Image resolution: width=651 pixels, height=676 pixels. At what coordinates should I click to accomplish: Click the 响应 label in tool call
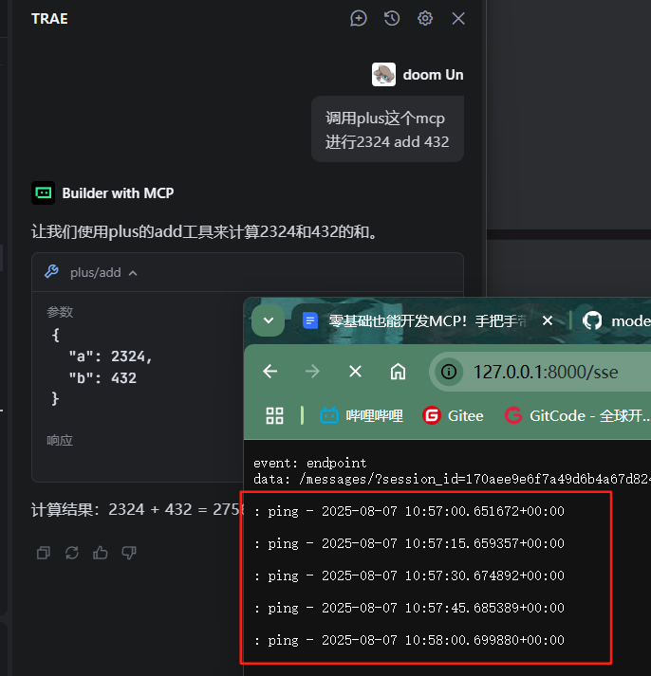point(60,441)
